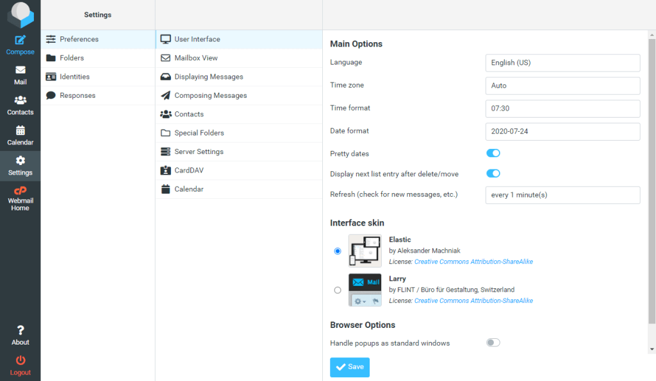Open Mail via the envelope icon
The image size is (656, 381).
point(20,70)
